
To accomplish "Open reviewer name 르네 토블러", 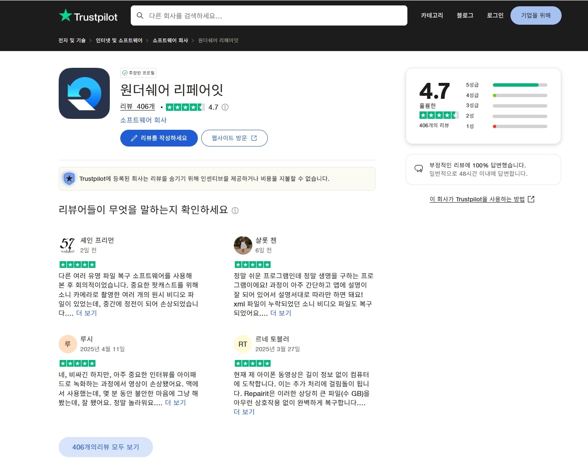I will (272, 339).
